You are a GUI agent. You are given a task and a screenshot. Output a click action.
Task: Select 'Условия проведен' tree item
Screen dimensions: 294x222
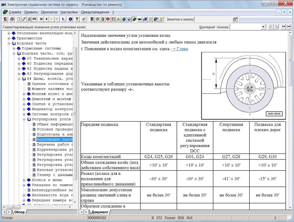(55, 129)
